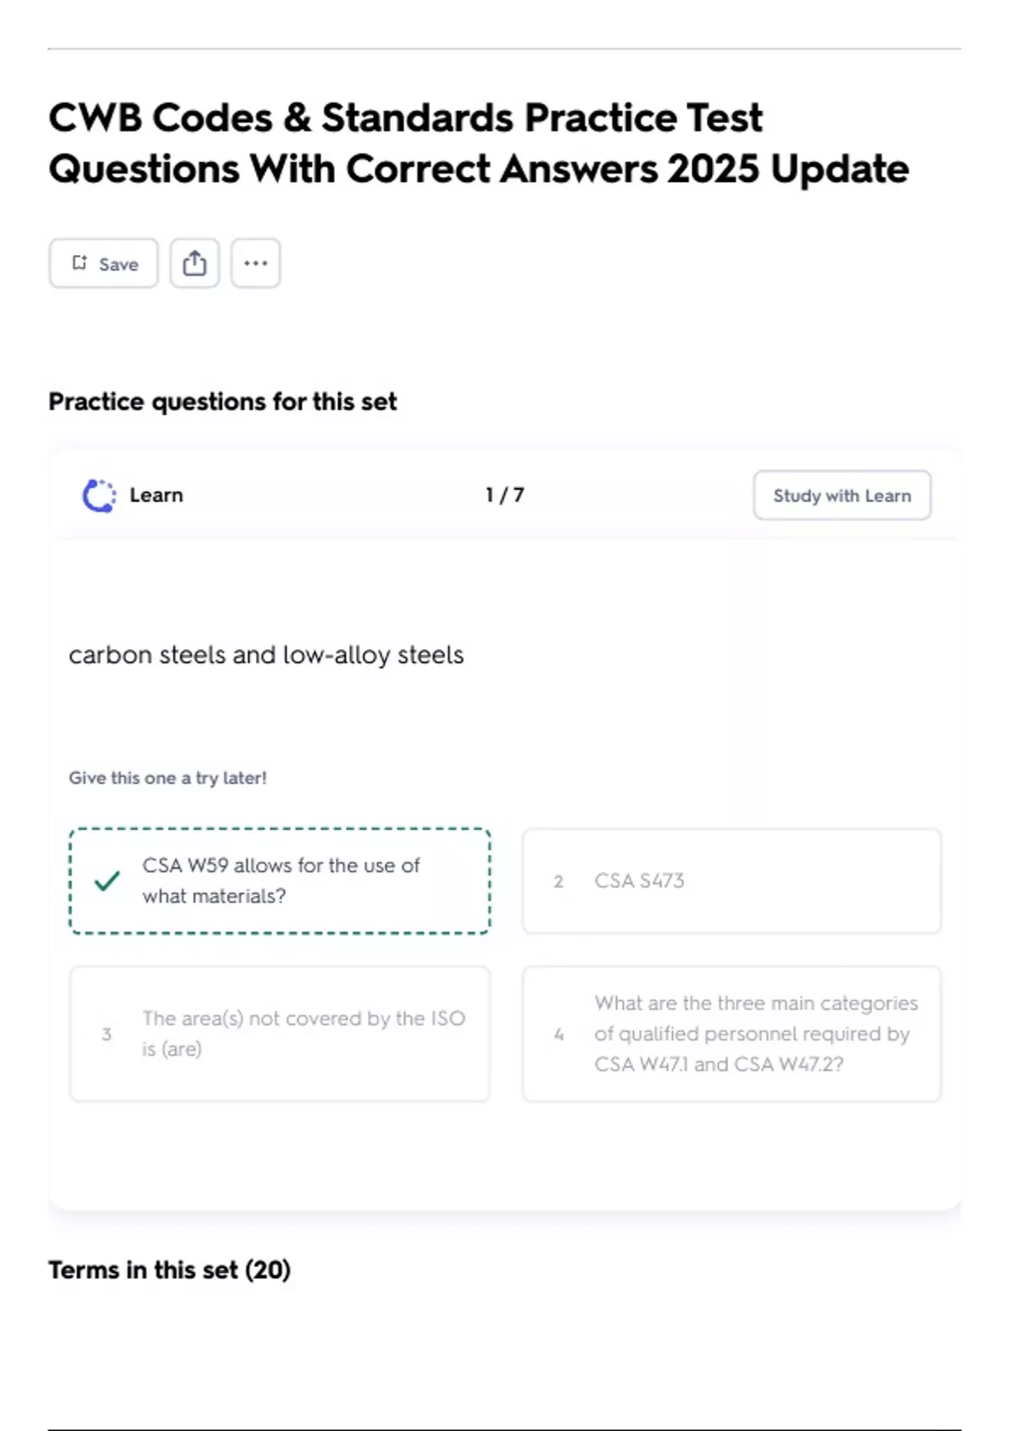
Task: Click the circular Learn logo icon
Action: click(x=99, y=496)
